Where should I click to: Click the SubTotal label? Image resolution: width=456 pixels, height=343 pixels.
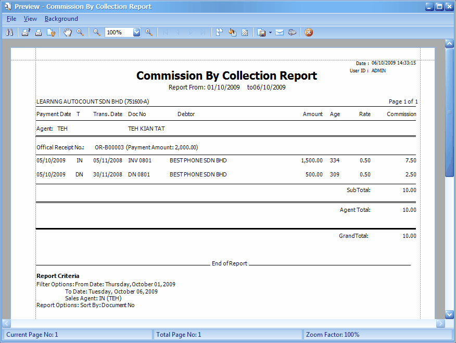coord(359,190)
